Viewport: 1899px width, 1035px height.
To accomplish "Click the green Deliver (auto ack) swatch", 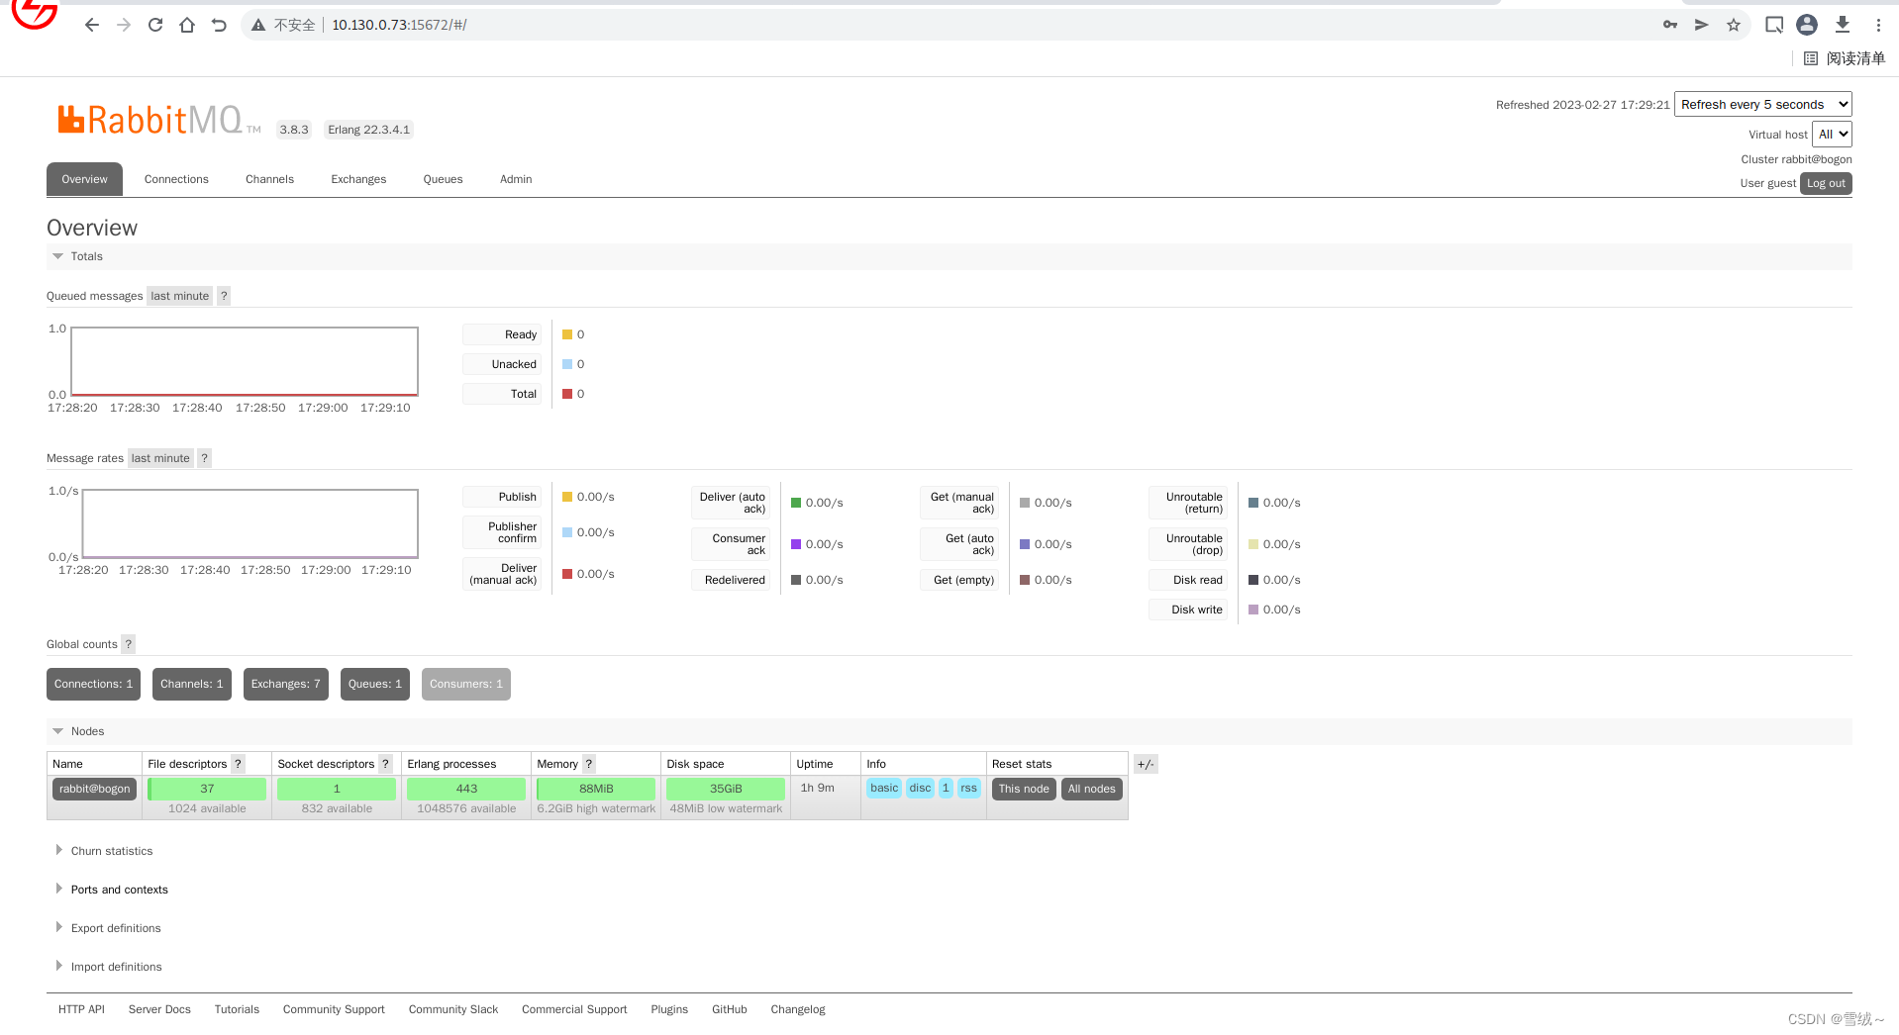I will pyautogui.click(x=796, y=503).
